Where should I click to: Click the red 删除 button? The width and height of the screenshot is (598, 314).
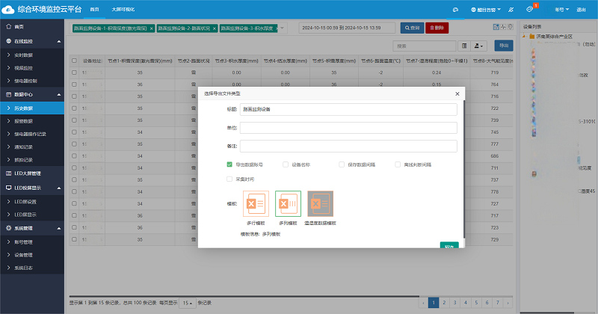click(x=436, y=28)
